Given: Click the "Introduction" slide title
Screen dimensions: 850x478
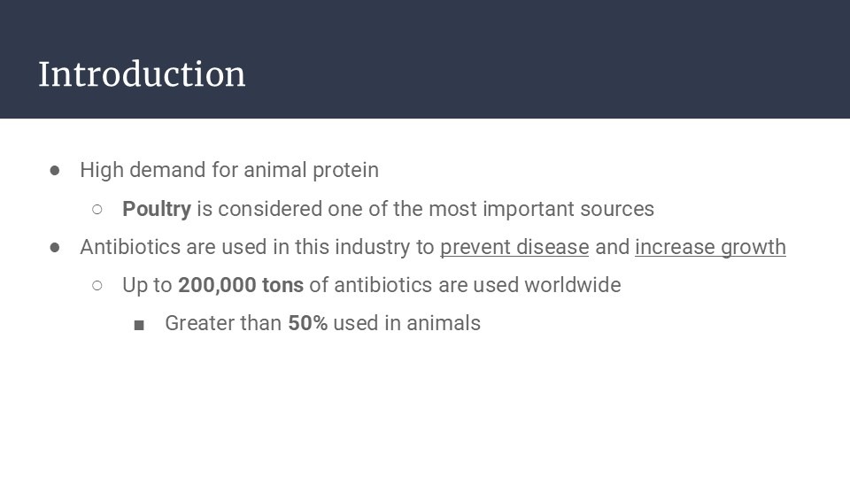Looking at the screenshot, I should click(142, 74).
